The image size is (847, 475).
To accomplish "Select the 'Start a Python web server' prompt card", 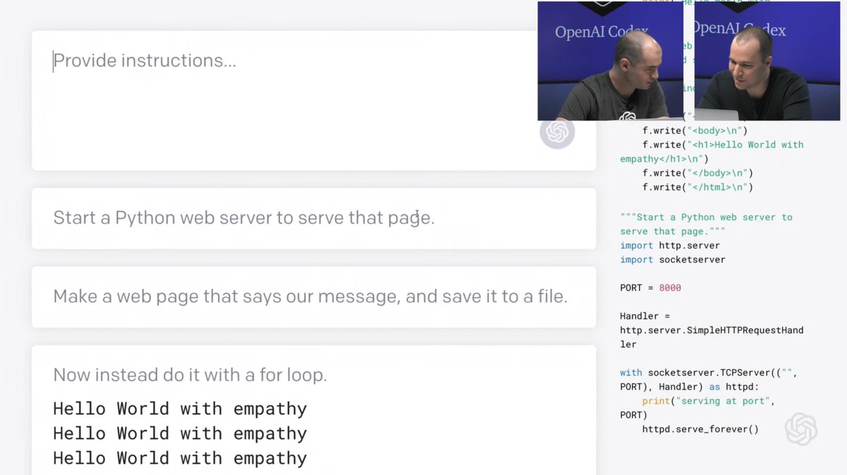I will 313,218.
